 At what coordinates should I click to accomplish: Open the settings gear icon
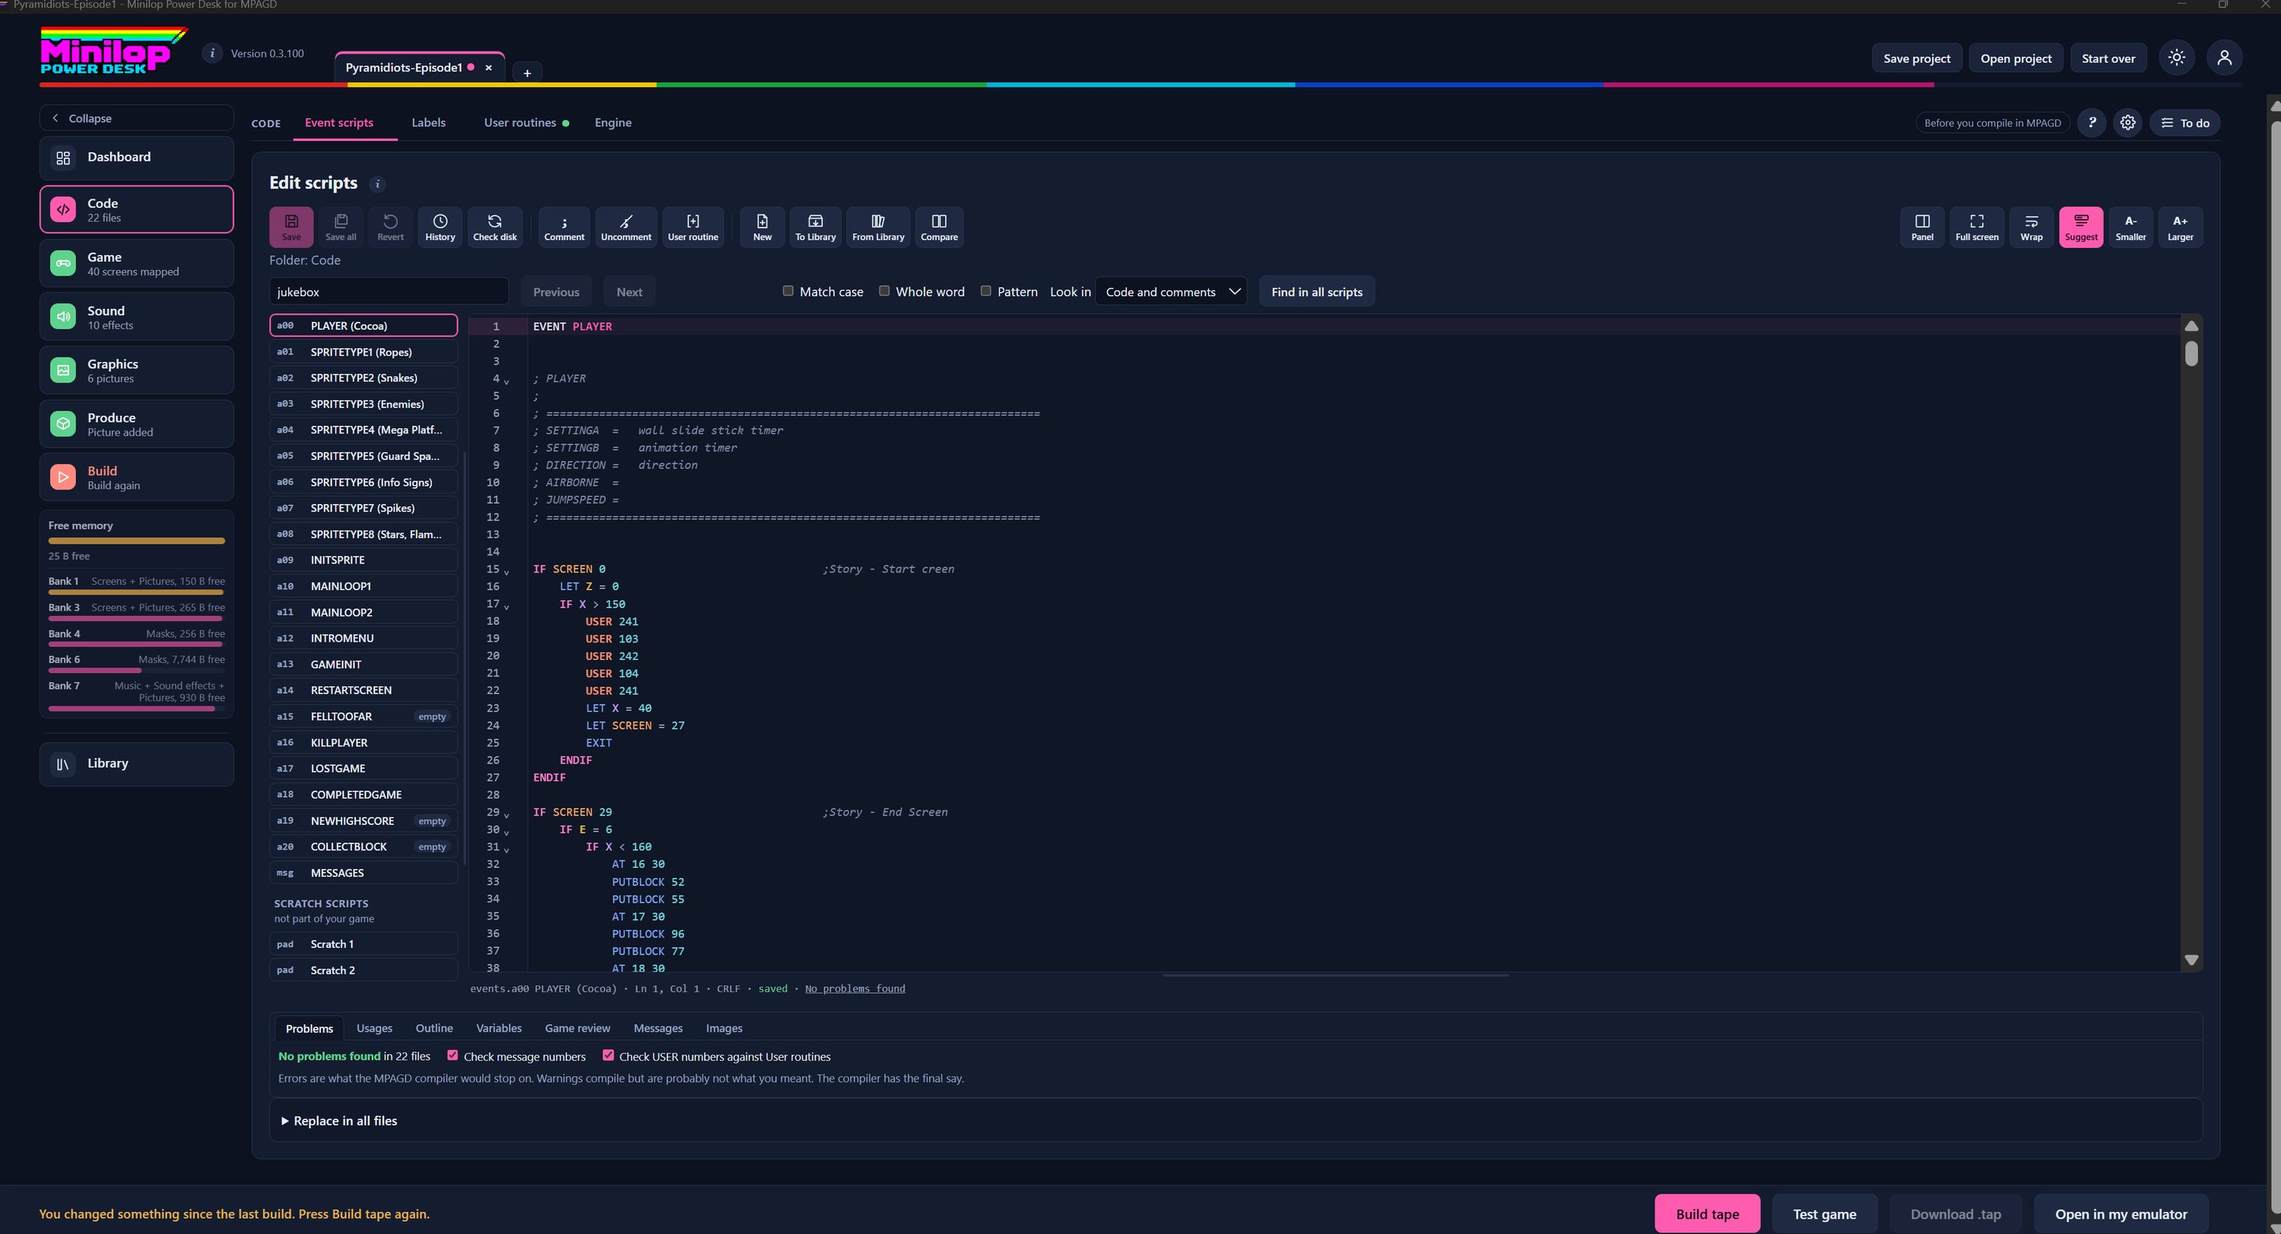pos(2128,122)
